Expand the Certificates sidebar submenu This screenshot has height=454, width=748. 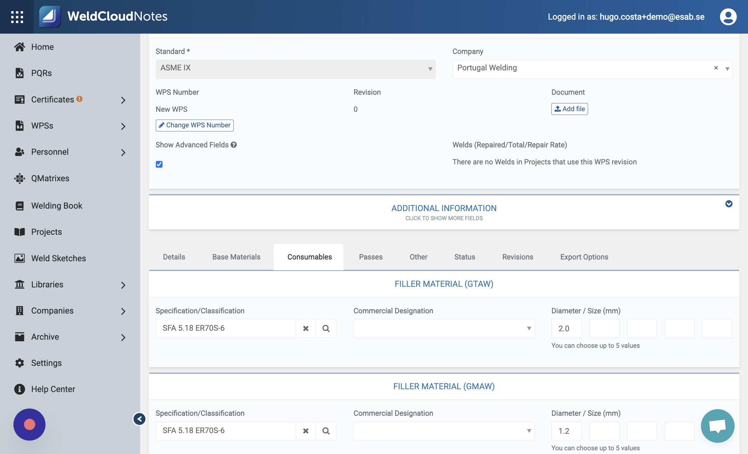123,100
